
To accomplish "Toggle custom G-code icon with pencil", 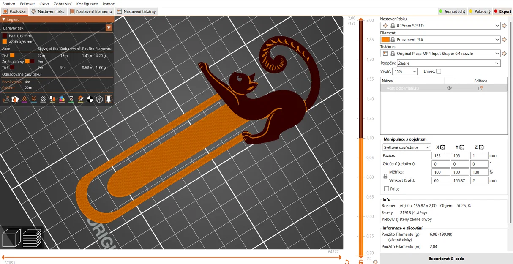I will click(80, 99).
